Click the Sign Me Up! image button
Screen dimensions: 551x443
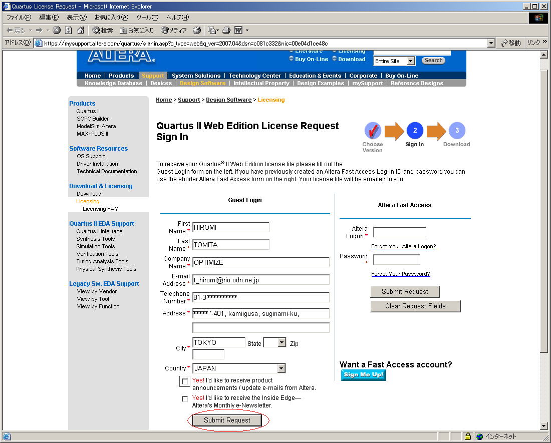363,375
